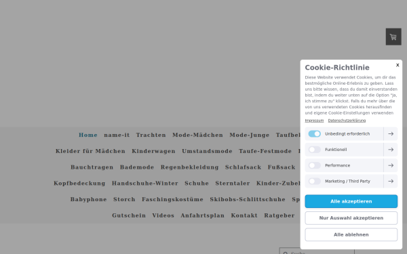
Task: Open the Schlafsack category
Action: click(x=243, y=167)
